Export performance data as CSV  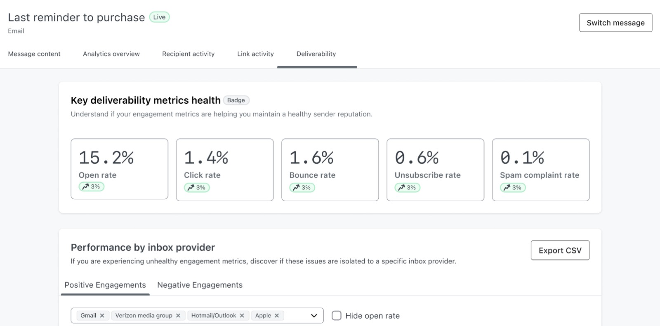tap(560, 250)
